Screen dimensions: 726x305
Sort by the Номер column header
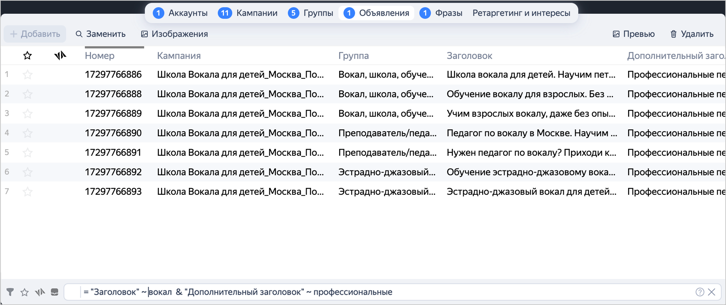point(100,56)
